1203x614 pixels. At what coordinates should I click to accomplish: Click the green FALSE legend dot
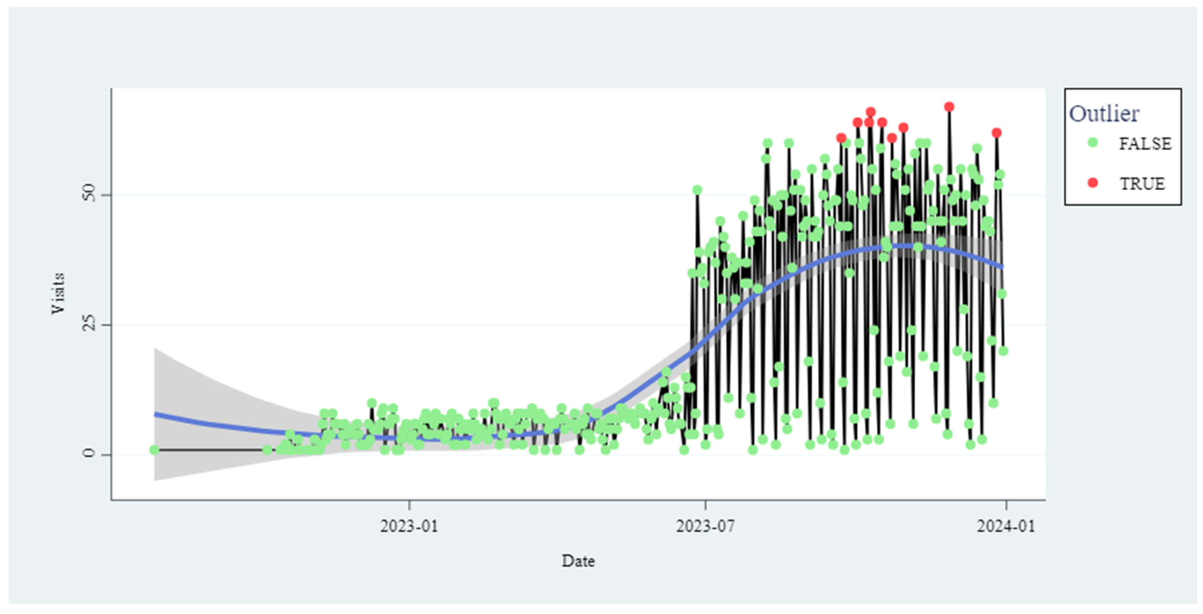point(1092,143)
